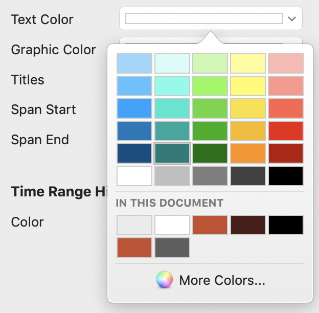The height and width of the screenshot is (313, 319).
Task: Select the lightest cyan swatch in top row
Action: click(x=172, y=63)
